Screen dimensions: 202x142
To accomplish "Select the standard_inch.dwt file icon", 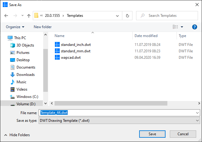I will coord(57,44).
